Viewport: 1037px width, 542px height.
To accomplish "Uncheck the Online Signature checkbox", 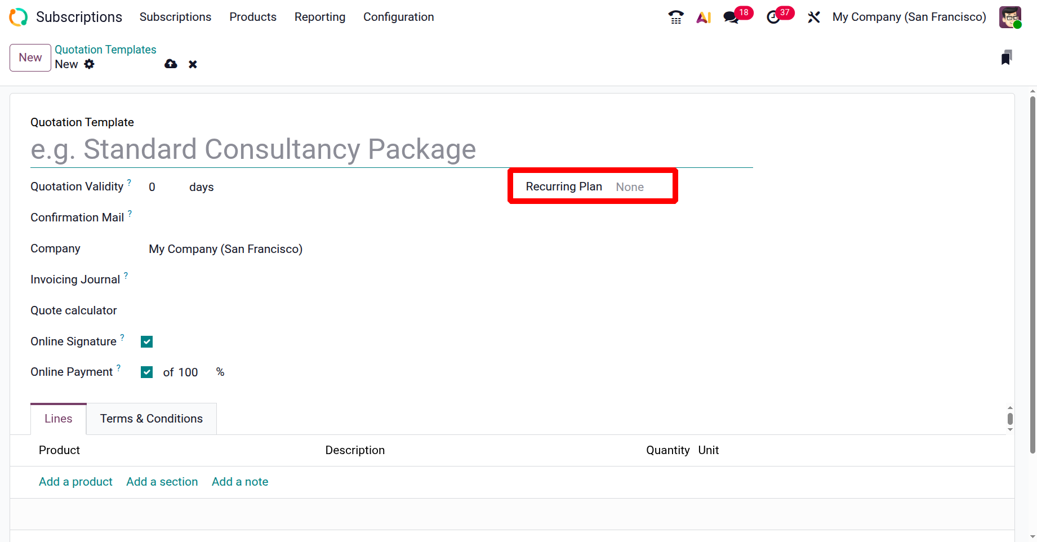I will (147, 341).
